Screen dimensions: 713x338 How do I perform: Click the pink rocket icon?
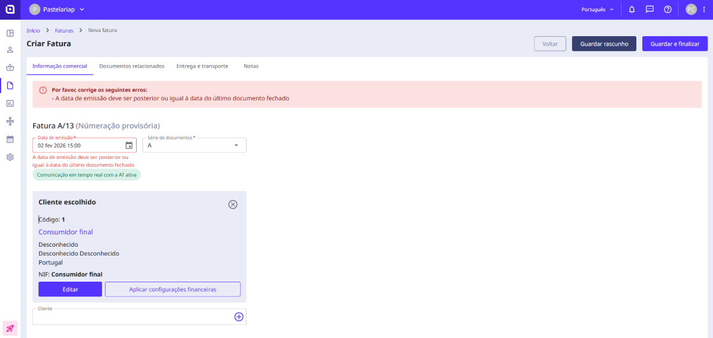tap(10, 328)
